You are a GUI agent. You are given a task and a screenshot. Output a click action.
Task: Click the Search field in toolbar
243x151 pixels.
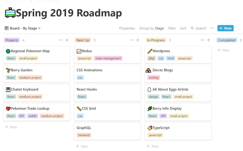(198, 28)
